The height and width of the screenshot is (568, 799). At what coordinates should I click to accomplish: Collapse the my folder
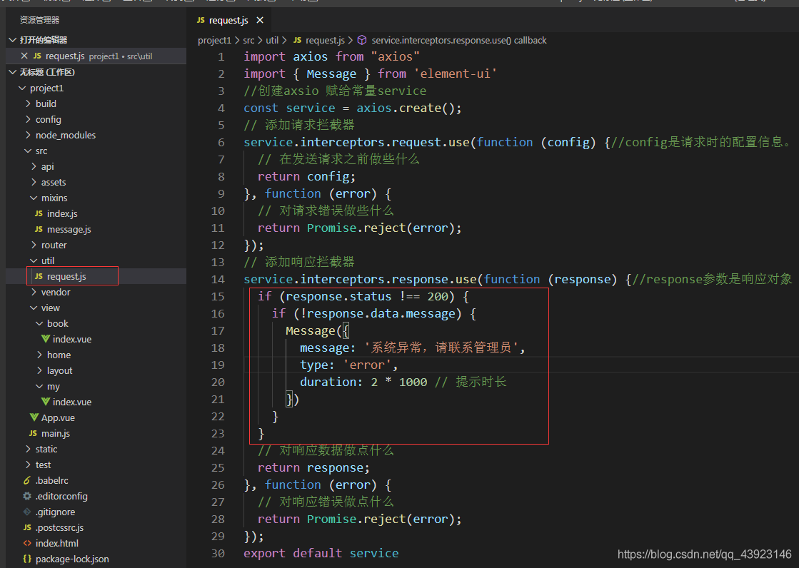(x=39, y=386)
